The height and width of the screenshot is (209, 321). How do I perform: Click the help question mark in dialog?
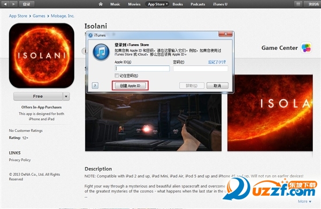click(x=95, y=86)
